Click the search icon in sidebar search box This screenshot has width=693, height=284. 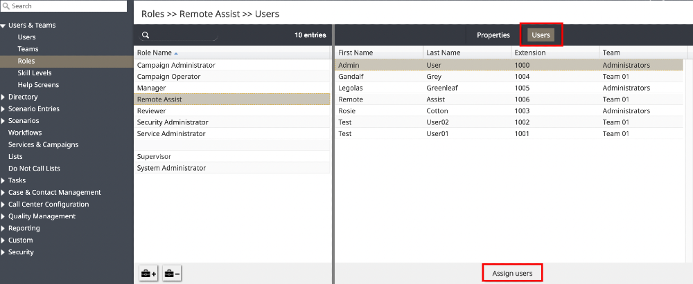point(6,6)
